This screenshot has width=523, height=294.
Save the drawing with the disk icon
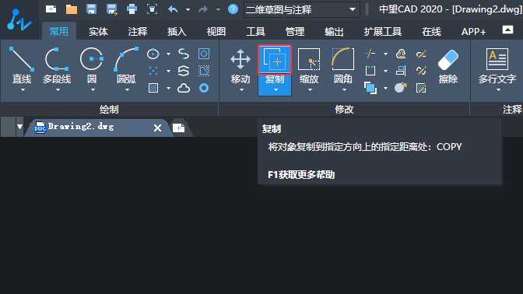[x=91, y=9]
